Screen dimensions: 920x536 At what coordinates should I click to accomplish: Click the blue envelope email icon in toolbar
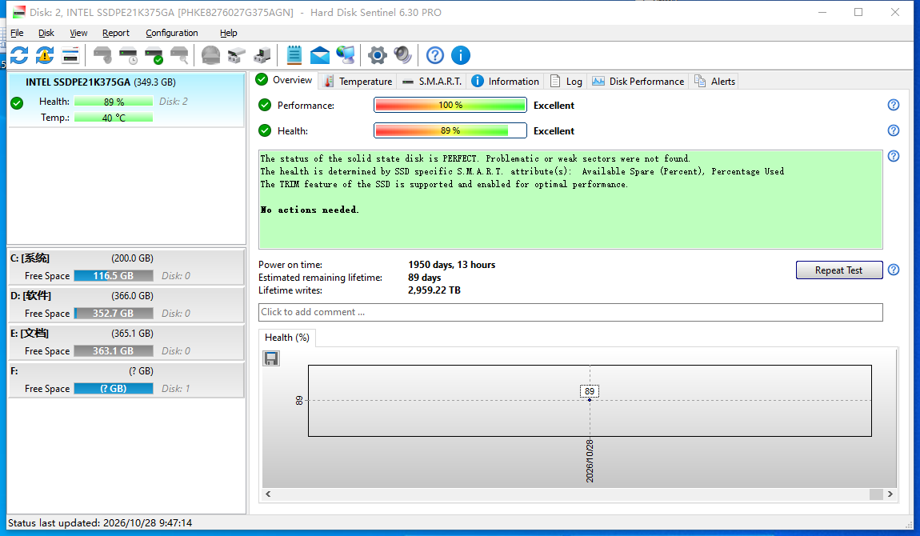click(320, 56)
